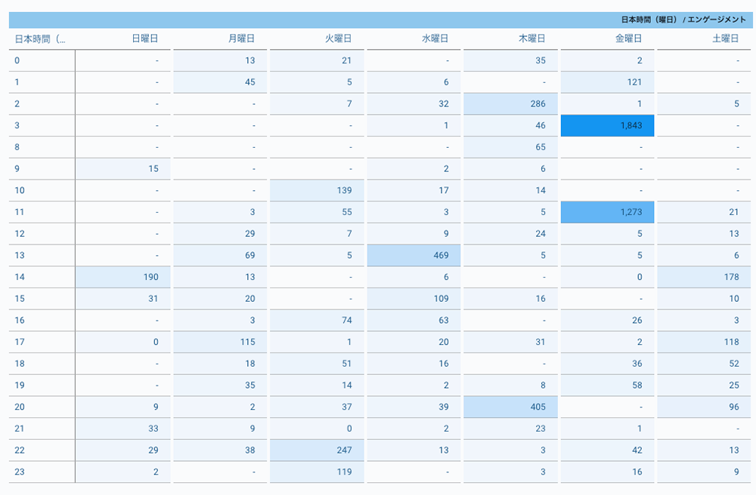
Task: Select the Sunday cell showing 33
Action: click(123, 429)
